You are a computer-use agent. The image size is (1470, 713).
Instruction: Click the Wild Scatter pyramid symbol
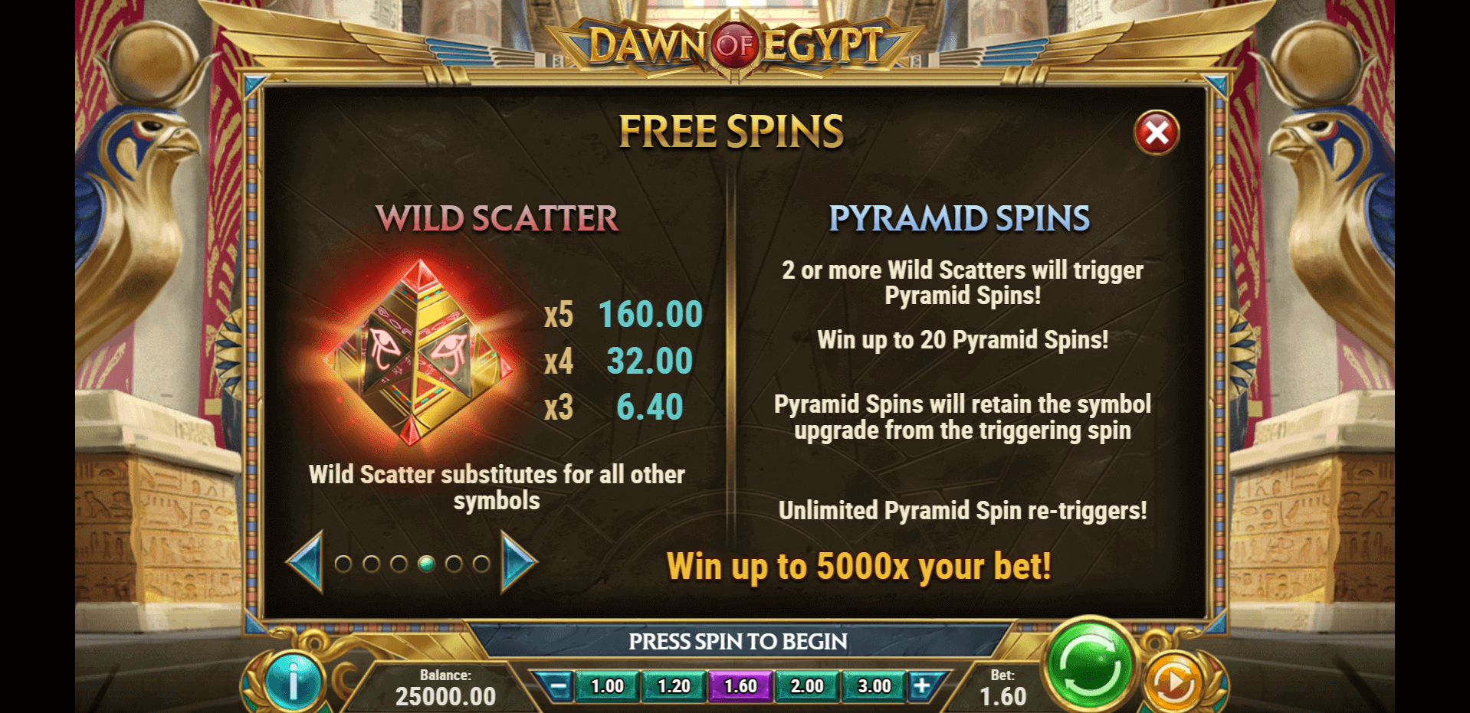[x=418, y=352]
